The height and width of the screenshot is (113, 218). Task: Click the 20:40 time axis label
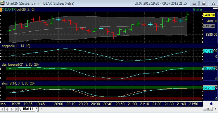108,104
